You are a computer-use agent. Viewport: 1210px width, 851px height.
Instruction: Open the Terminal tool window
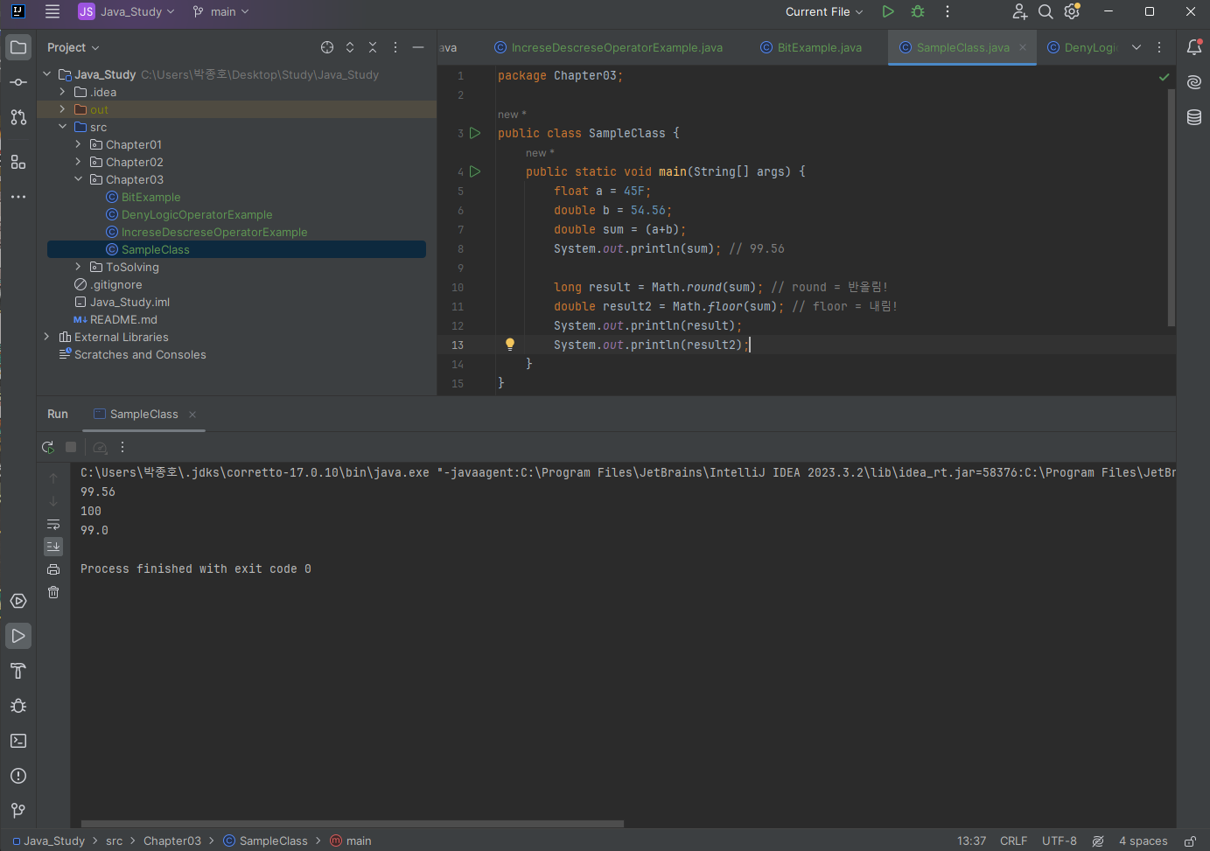pos(18,741)
